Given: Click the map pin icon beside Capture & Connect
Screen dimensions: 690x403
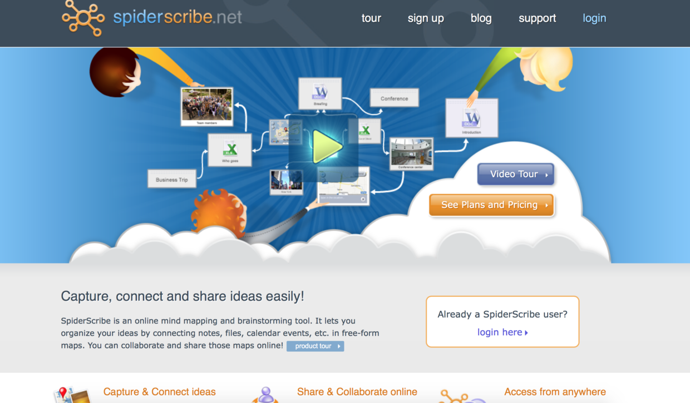Looking at the screenshot, I should tap(71, 395).
